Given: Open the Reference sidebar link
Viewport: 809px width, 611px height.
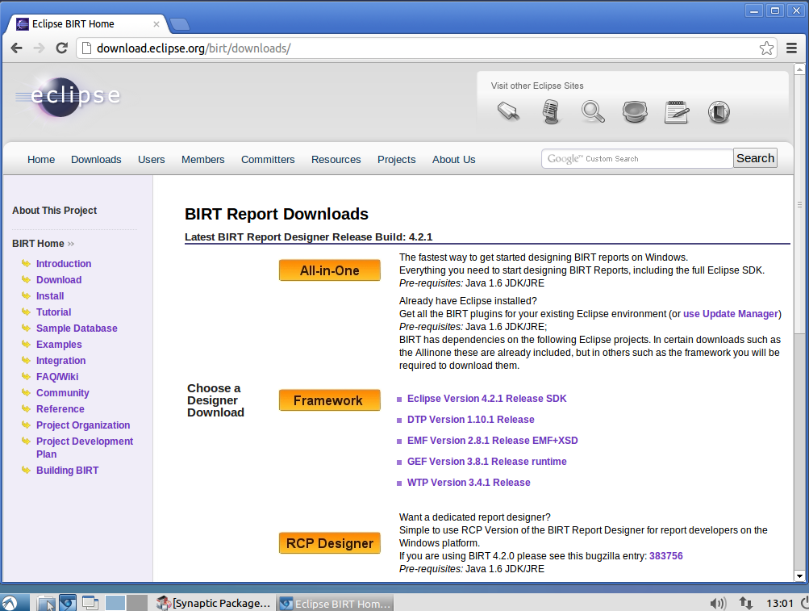Looking at the screenshot, I should pyautogui.click(x=60, y=408).
